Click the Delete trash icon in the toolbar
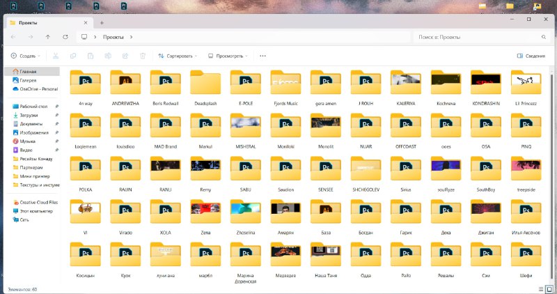 click(x=143, y=56)
